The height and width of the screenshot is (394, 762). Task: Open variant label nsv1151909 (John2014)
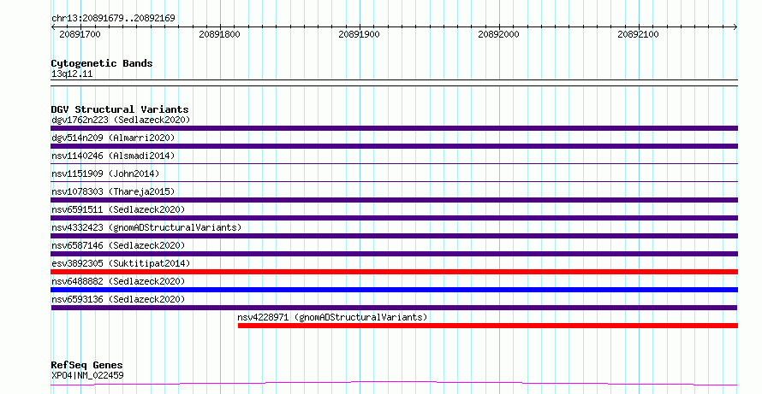[105, 173]
